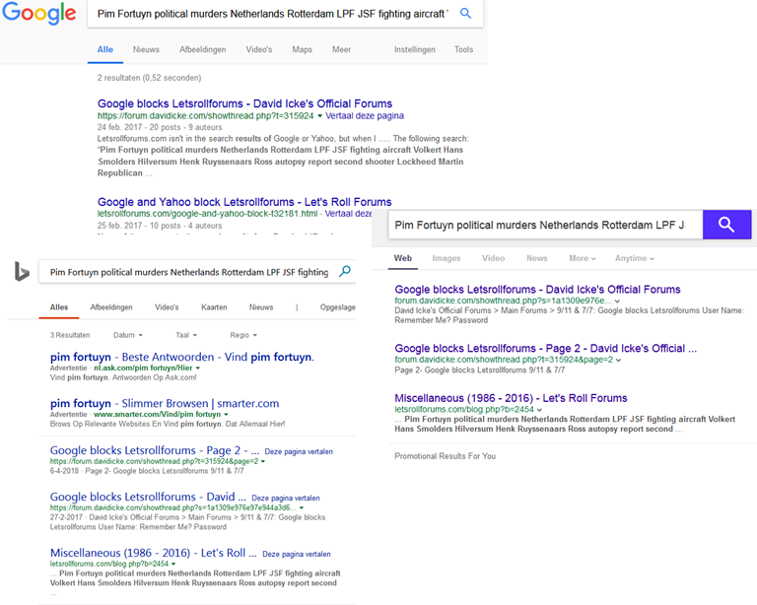Viewport: 757px width, 605px height.
Task: Click 'Vertaal deze pagina' in first Google result
Action: click(365, 116)
